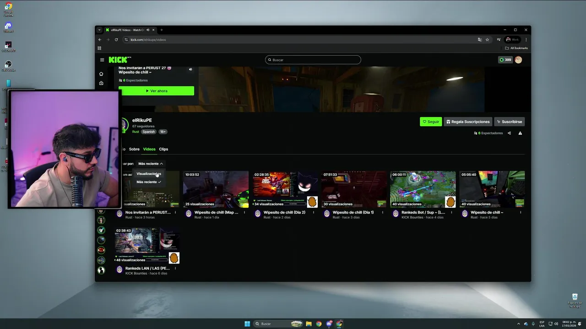
Task: Open the 05:05:40 video thumbnail
Action: pos(492,189)
